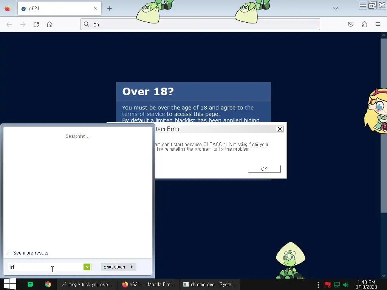The image size is (387, 290).
Task: Open Google Chrome from the taskbar
Action: [x=48, y=284]
